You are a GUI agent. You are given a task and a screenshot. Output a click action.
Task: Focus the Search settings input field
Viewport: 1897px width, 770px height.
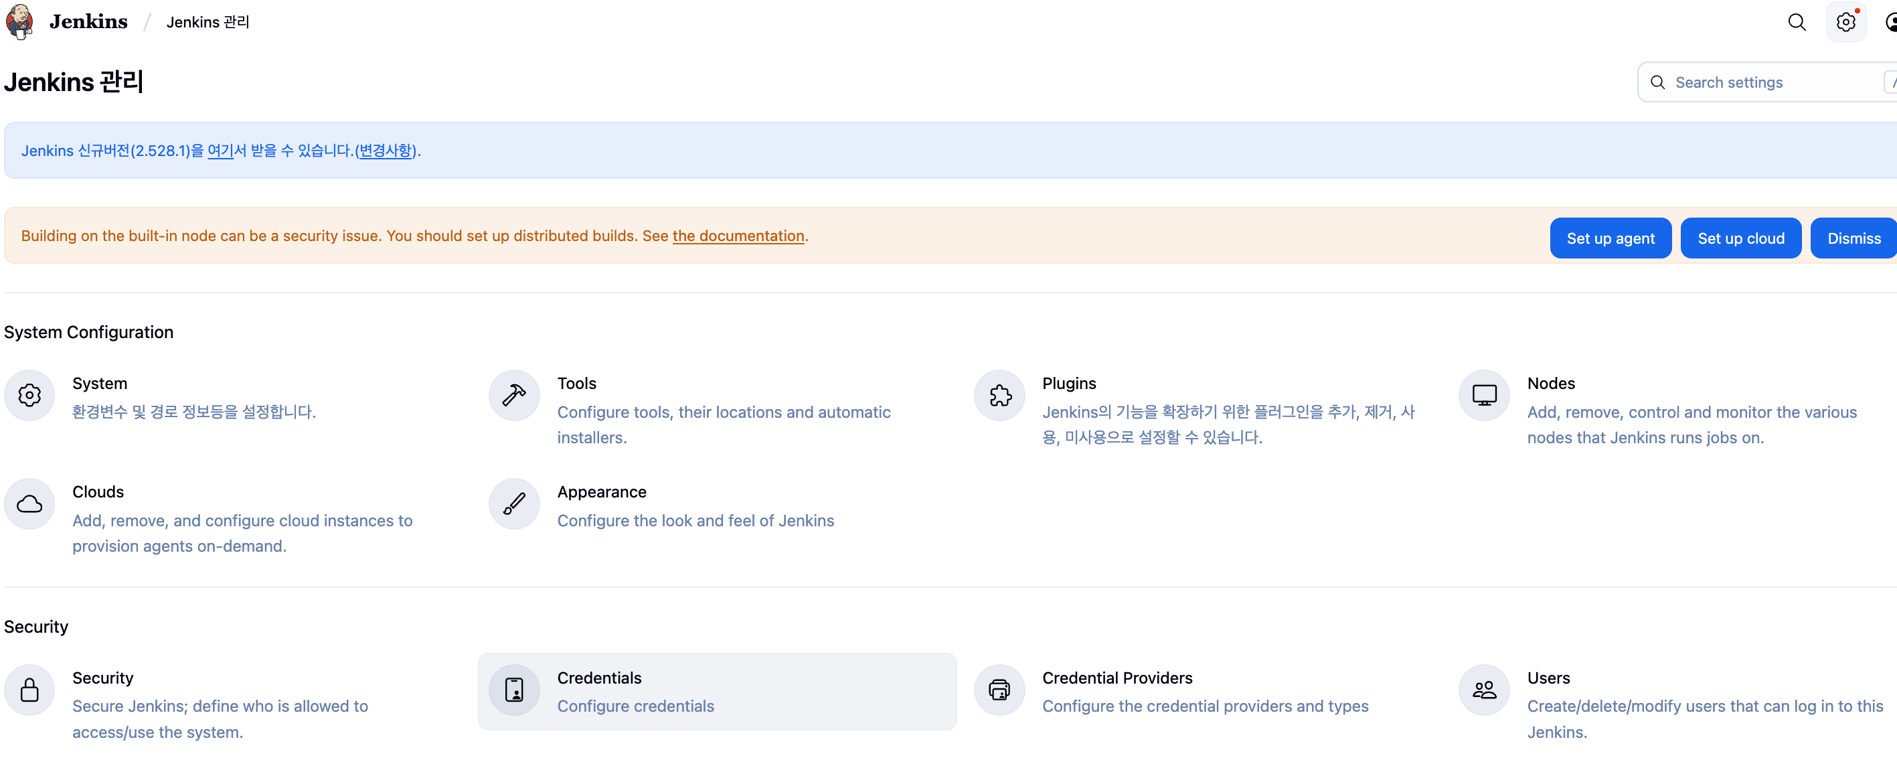1767,82
